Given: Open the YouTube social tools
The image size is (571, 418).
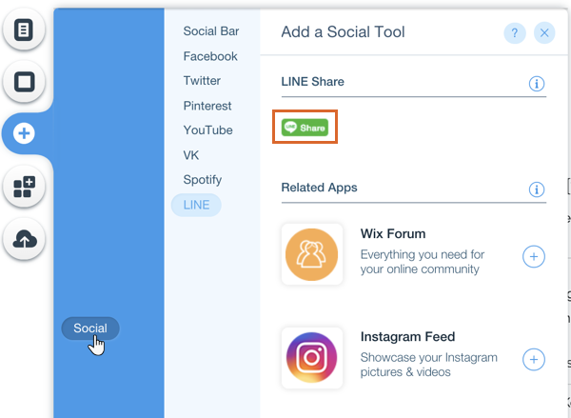Looking at the screenshot, I should (207, 130).
